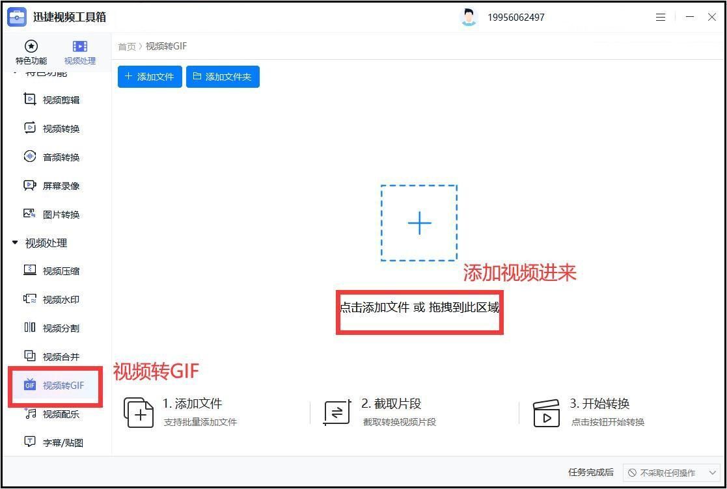Viewport: 727px width, 489px height.
Task: Open the hamburger menu in title bar
Action: coord(661,17)
